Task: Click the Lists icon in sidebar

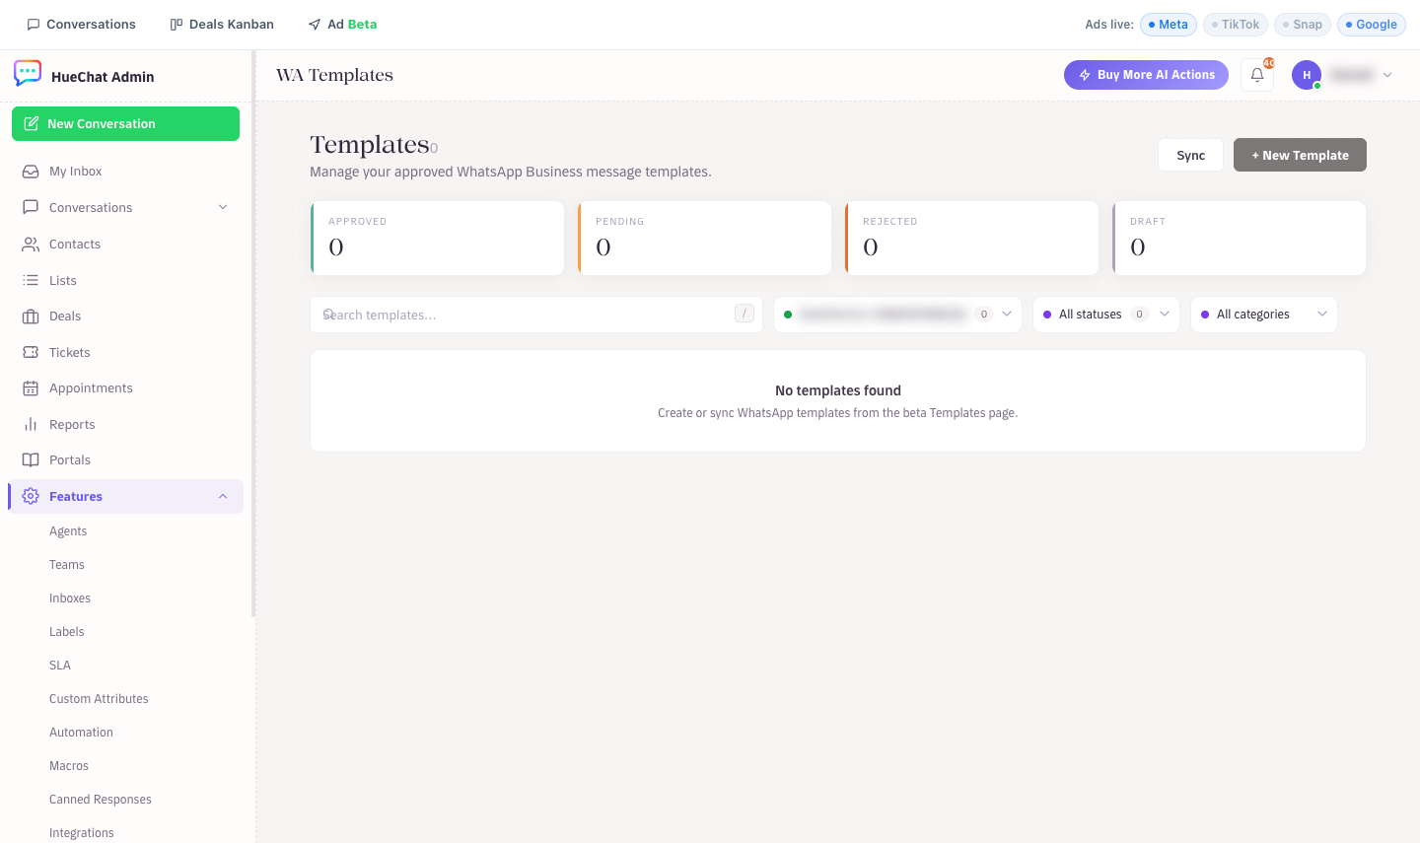Action: click(31, 280)
